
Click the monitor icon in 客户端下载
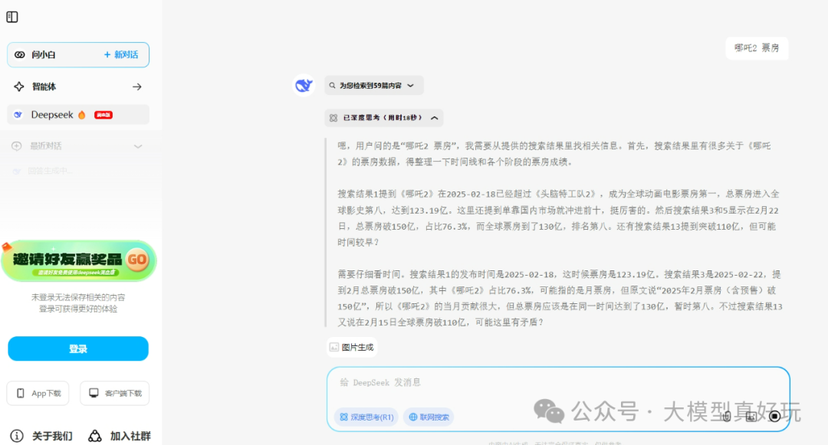[x=94, y=393]
